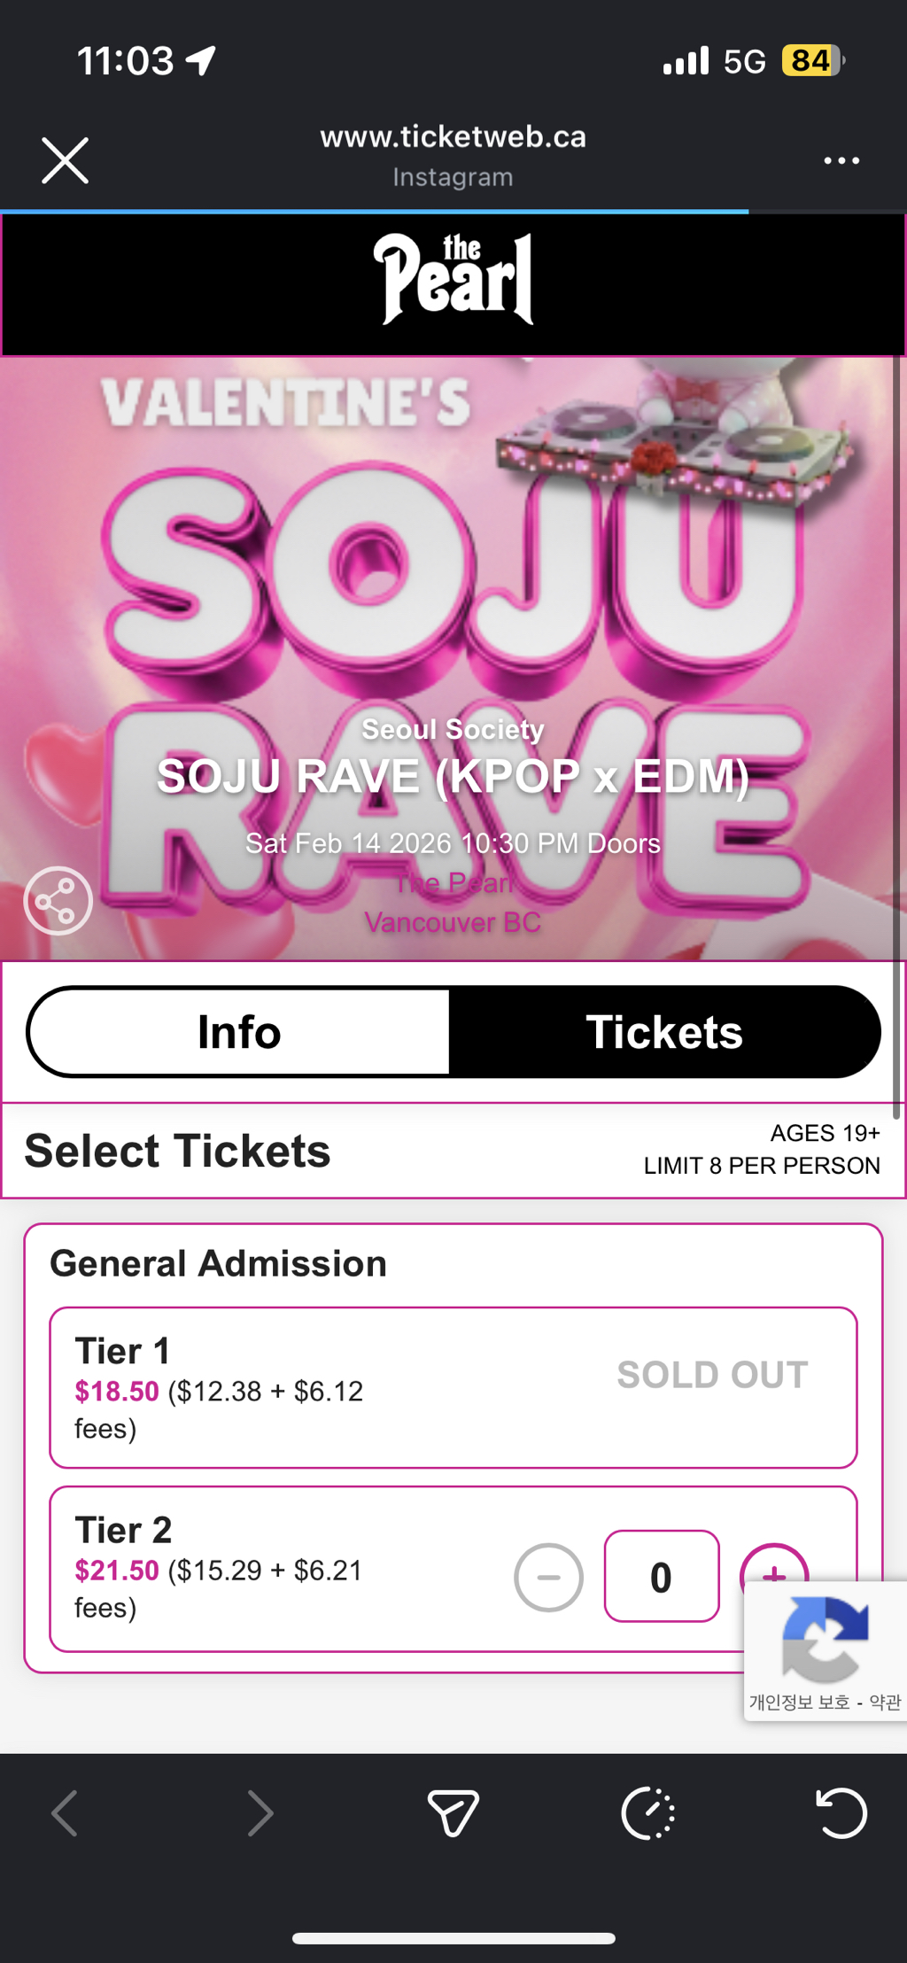Image resolution: width=907 pixels, height=1963 pixels.
Task: Tap the send/share paper plane icon
Action: [453, 1812]
